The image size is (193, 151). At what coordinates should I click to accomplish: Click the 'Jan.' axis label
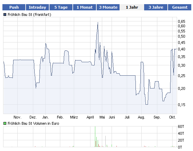tap(45, 117)
